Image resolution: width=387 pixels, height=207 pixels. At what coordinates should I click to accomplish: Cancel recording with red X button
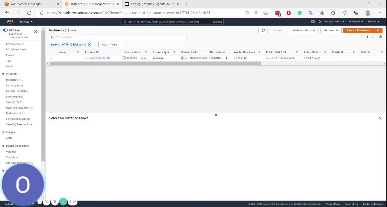tap(47, 202)
